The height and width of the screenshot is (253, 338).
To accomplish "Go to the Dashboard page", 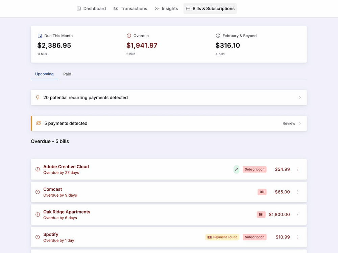I will pos(91,9).
